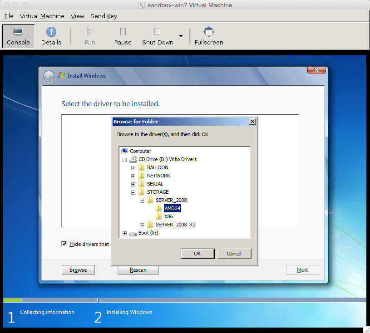Select the Computer label in tree
Image resolution: width=370 pixels, height=333 pixels.
[x=140, y=151]
